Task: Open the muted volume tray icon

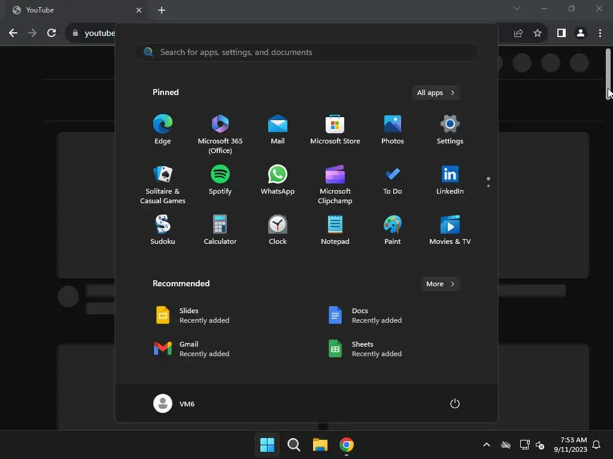Action: click(541, 445)
